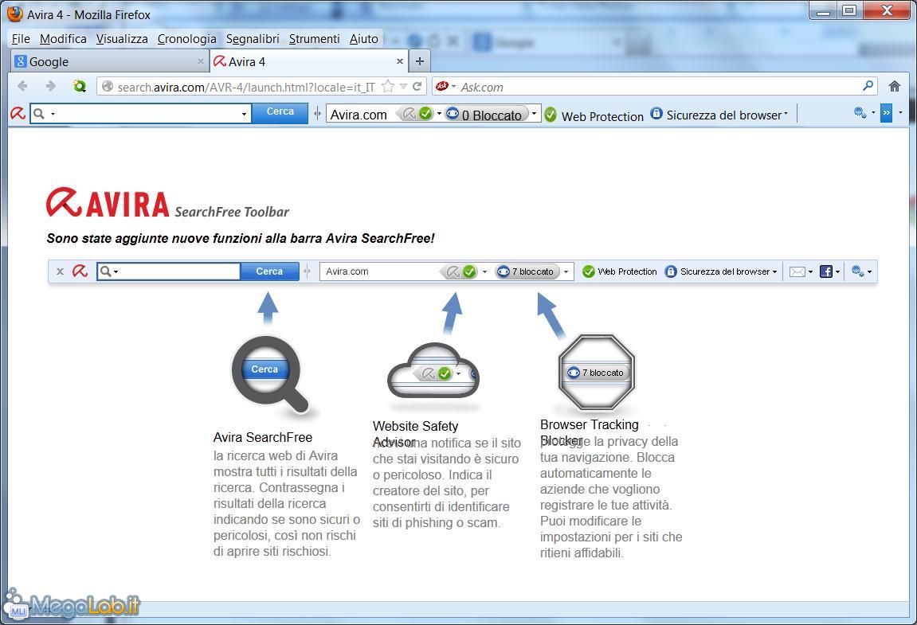The height and width of the screenshot is (625, 917).
Task: Toggle the Web Protection status on the toolbar
Action: (x=594, y=115)
